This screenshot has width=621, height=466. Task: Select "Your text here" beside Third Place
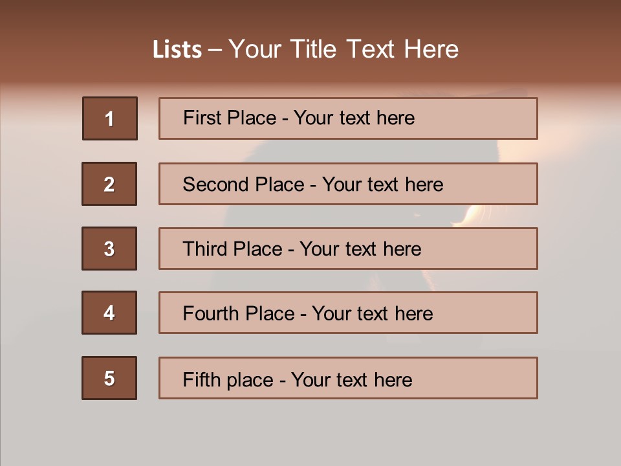[x=360, y=249]
